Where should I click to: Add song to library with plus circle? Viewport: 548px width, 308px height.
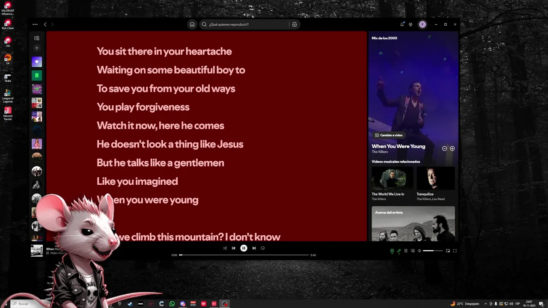pos(452,148)
